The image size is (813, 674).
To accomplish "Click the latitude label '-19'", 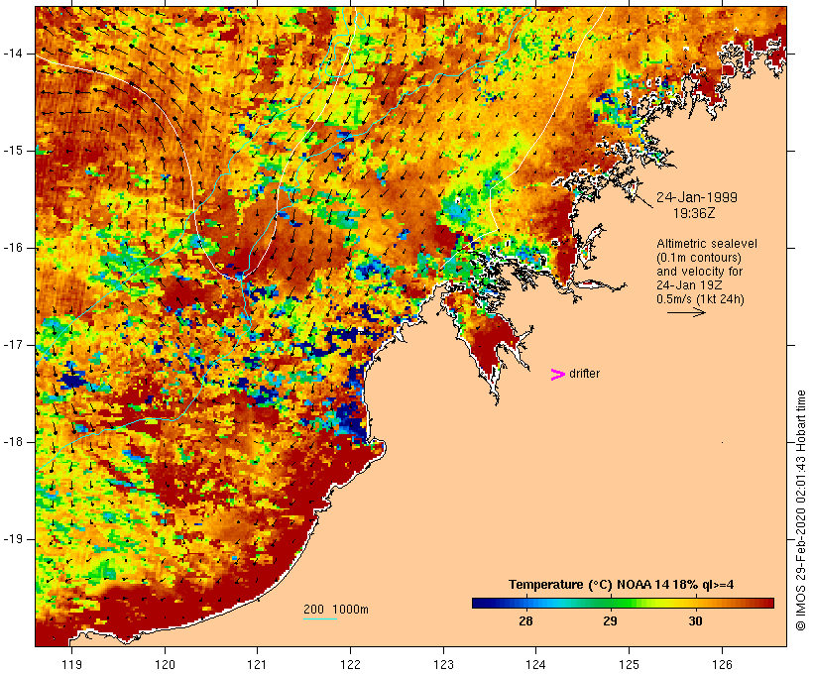I will pyautogui.click(x=13, y=539).
